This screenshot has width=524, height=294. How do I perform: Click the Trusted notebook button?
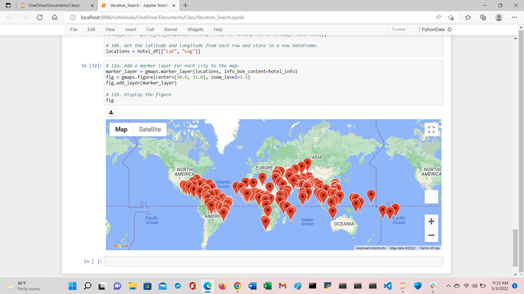[398, 30]
